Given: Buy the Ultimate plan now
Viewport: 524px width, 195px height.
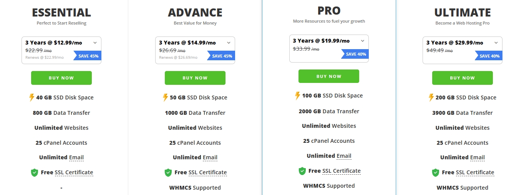Looking at the screenshot, I should [462, 78].
